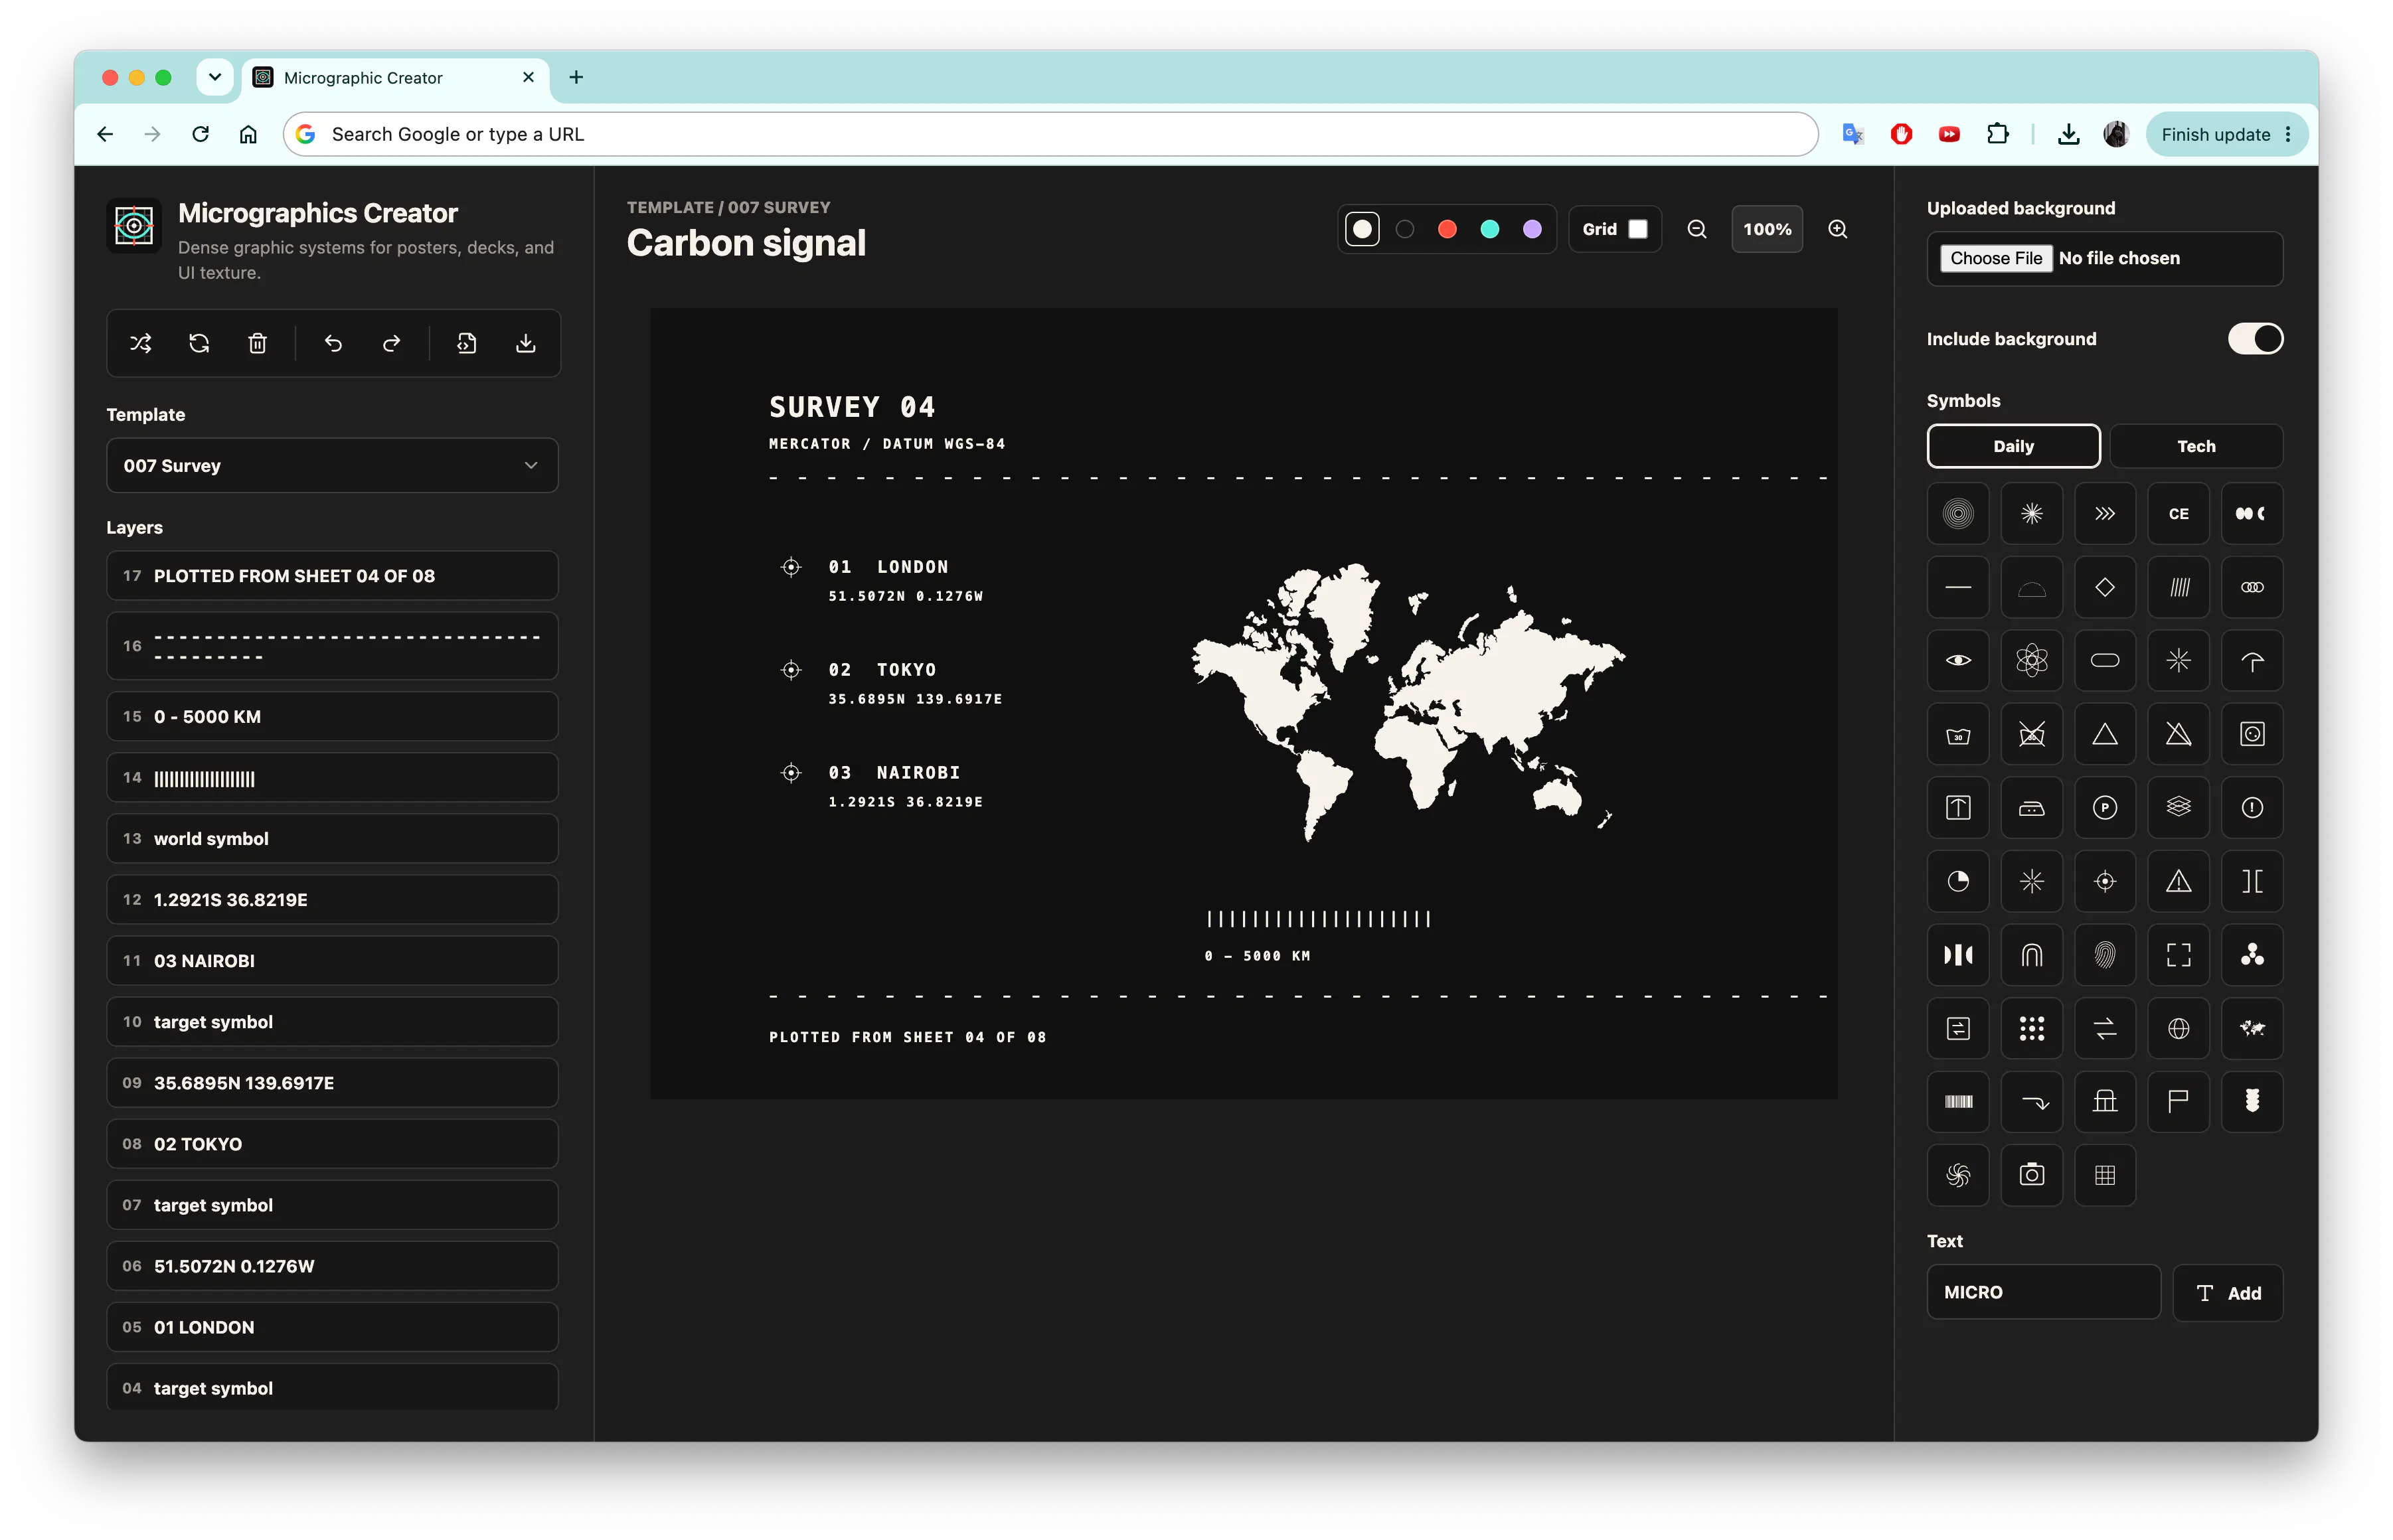The width and height of the screenshot is (2393, 1540).
Task: Add the flag symbol
Action: coord(2178,1102)
